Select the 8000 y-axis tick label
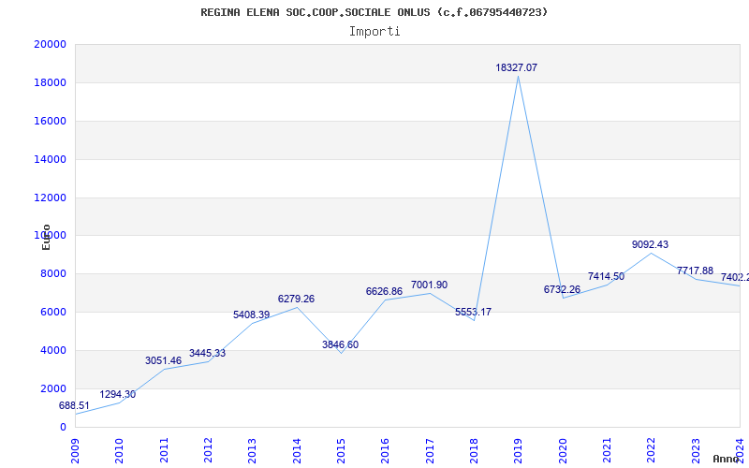The width and height of the screenshot is (749, 468). (x=53, y=274)
